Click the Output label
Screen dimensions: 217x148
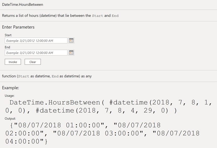pyautogui.click(x=10, y=118)
